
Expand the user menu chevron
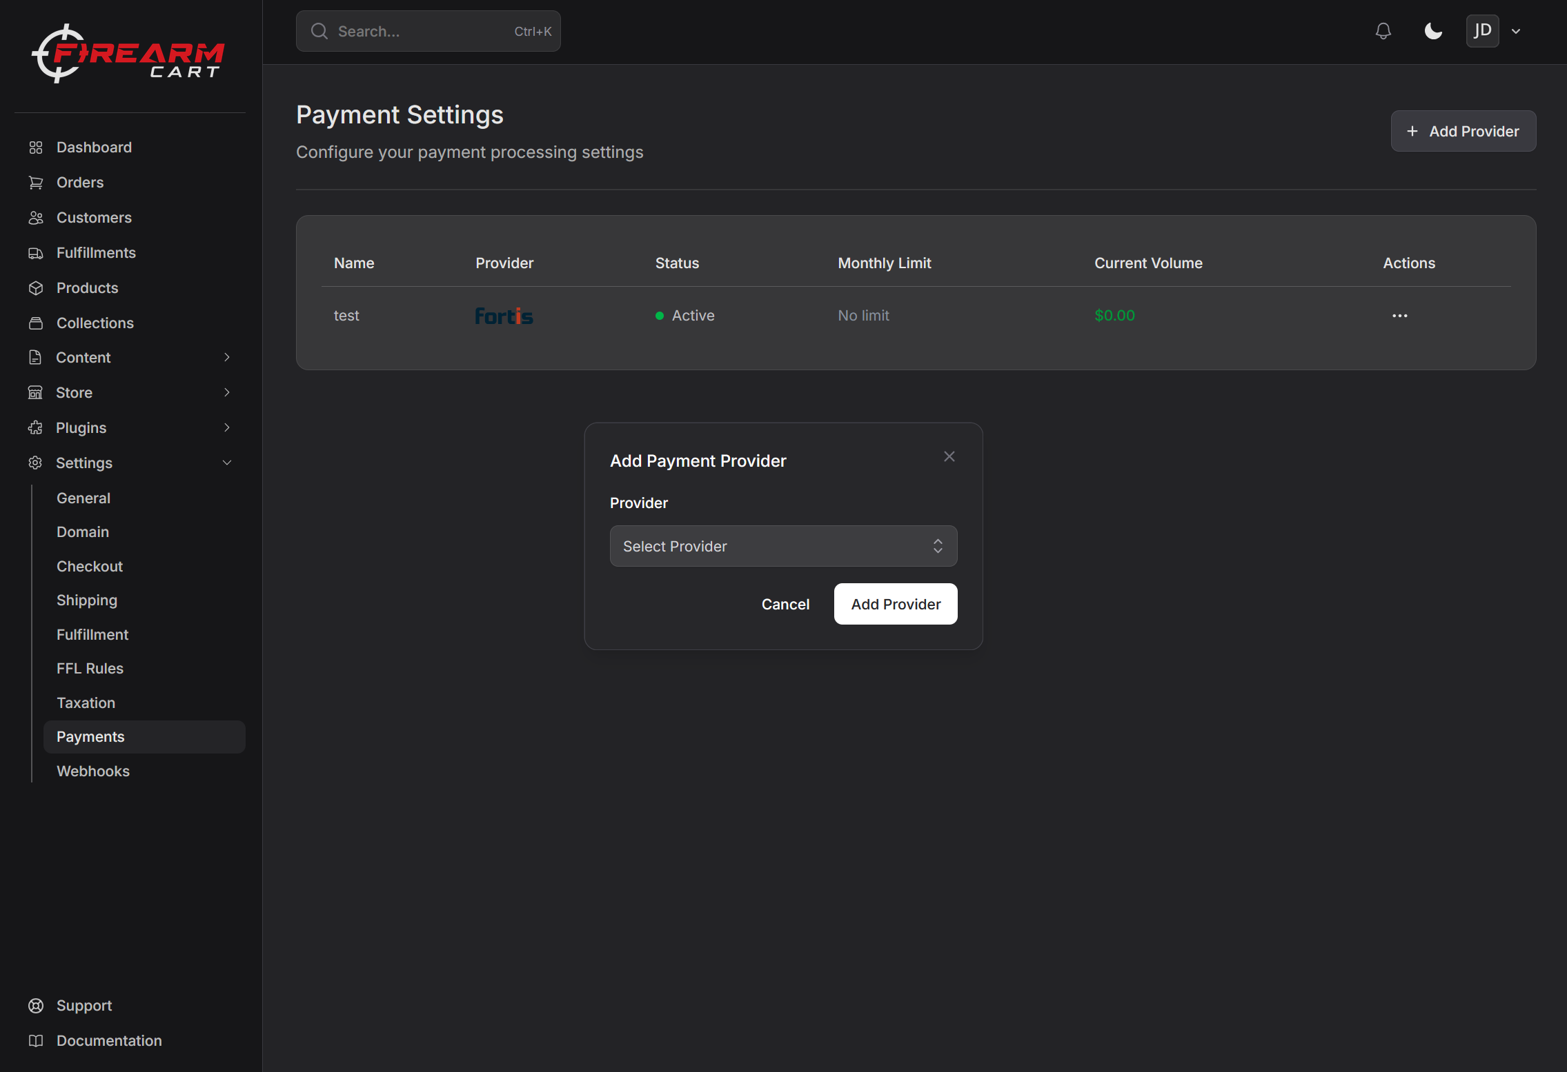coord(1516,32)
